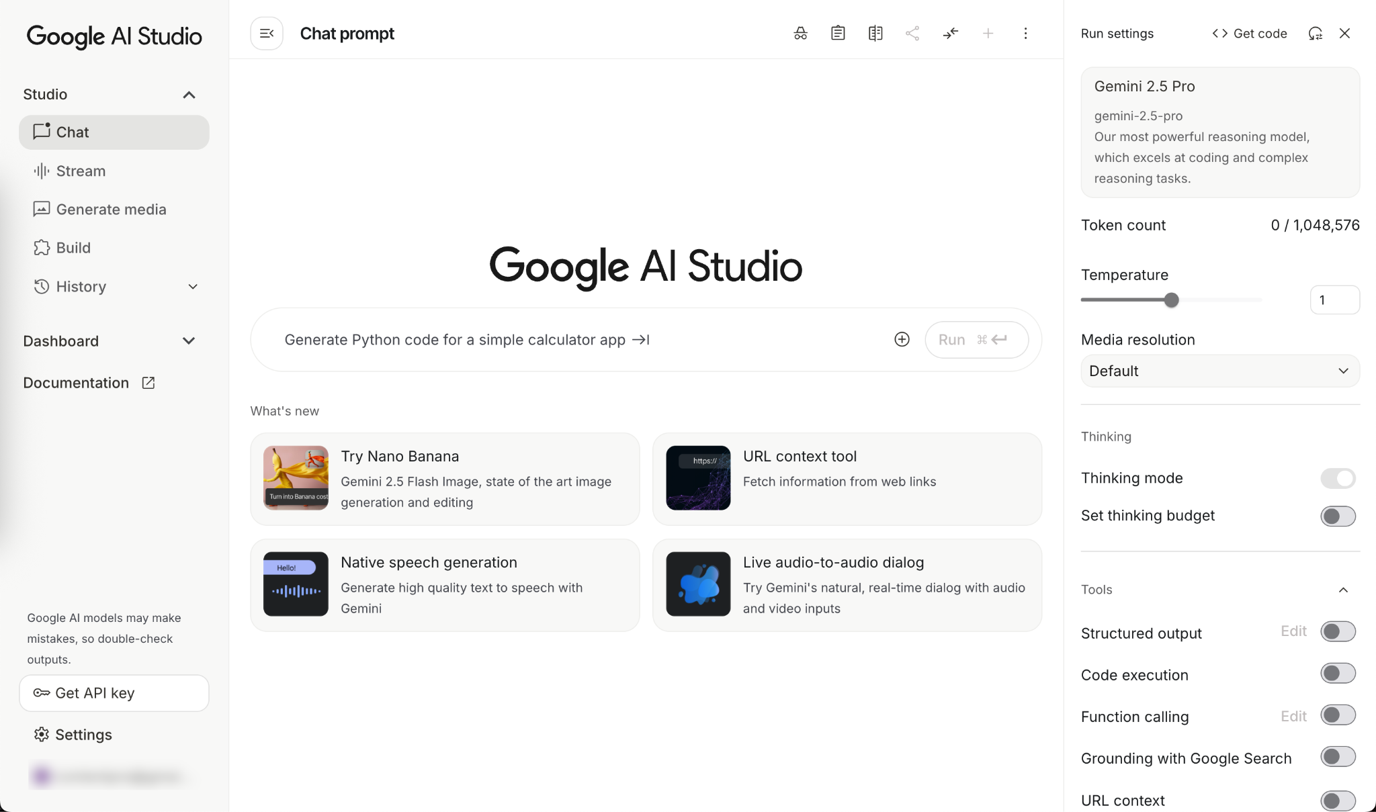Screen dimensions: 1376x812
Task: Open Build from the sidebar
Action: pos(114,248)
